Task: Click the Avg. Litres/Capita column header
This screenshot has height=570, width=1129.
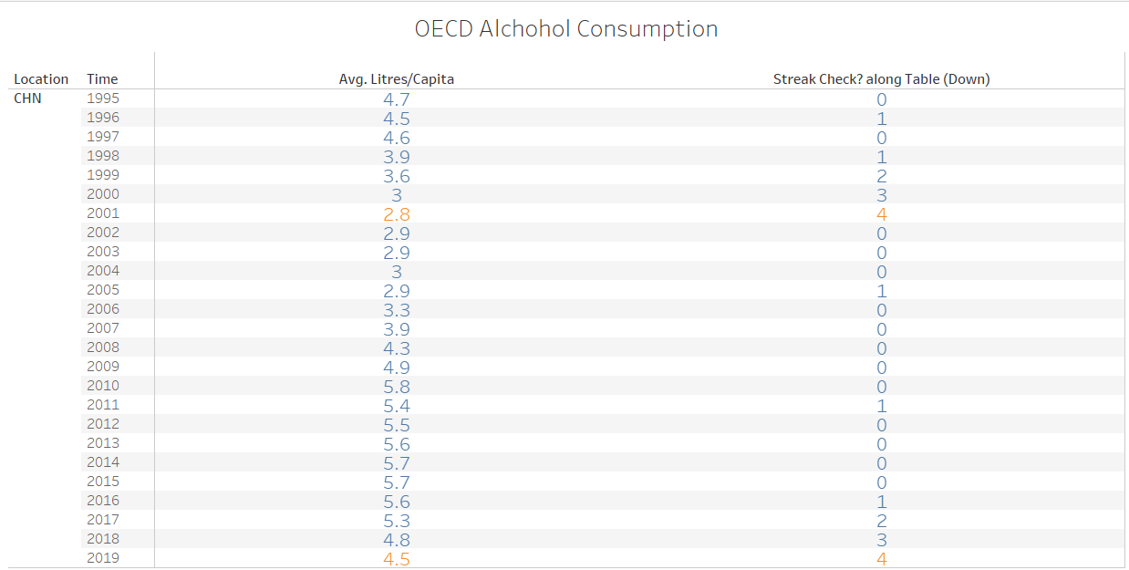Action: click(x=397, y=79)
